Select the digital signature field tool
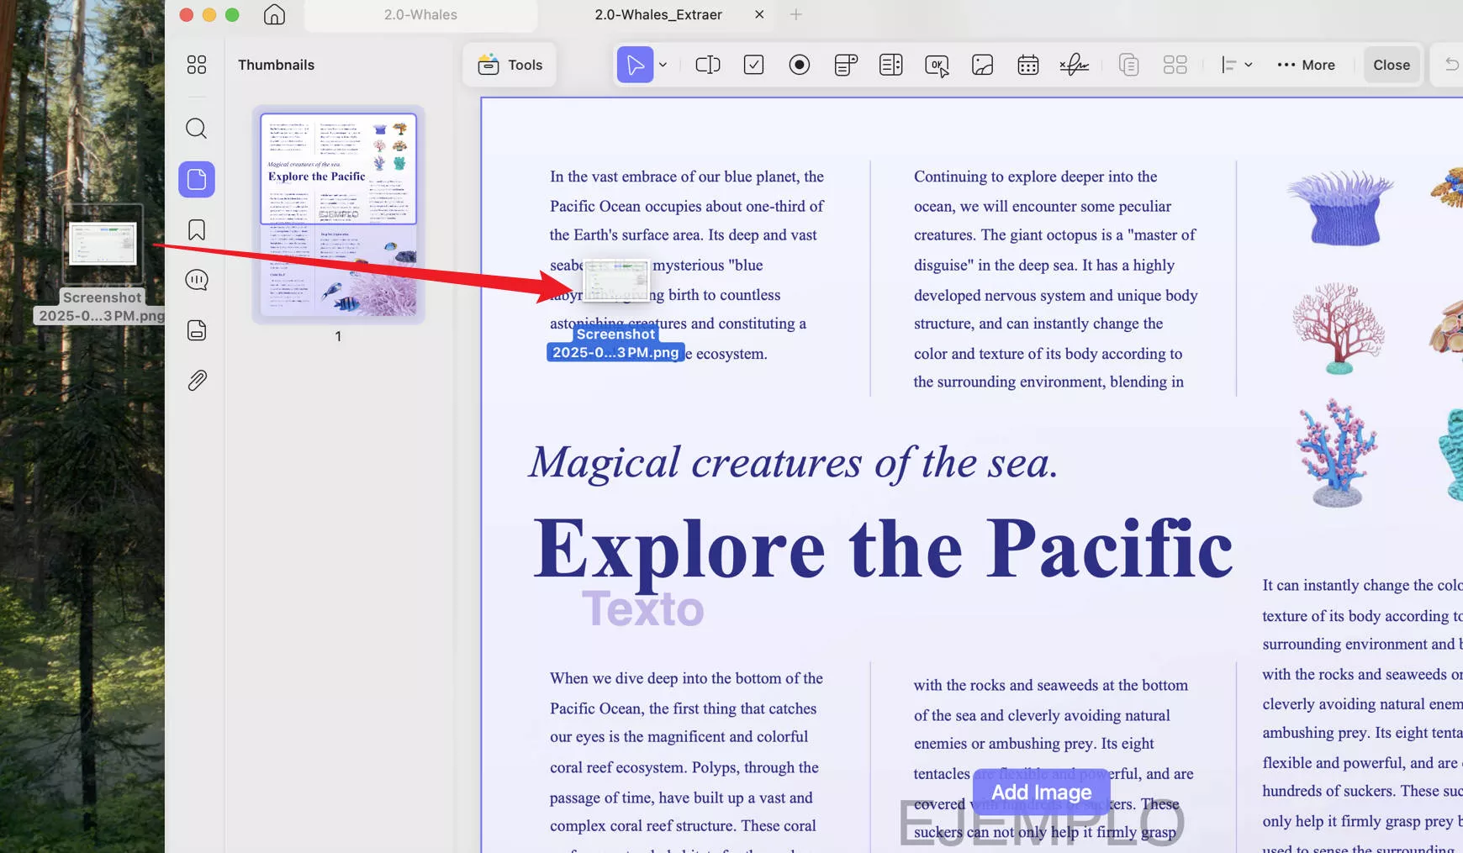1463x853 pixels. 1074,65
